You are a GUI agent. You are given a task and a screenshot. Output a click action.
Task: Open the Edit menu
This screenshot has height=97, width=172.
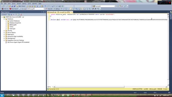pyautogui.click(x=5, y=4)
